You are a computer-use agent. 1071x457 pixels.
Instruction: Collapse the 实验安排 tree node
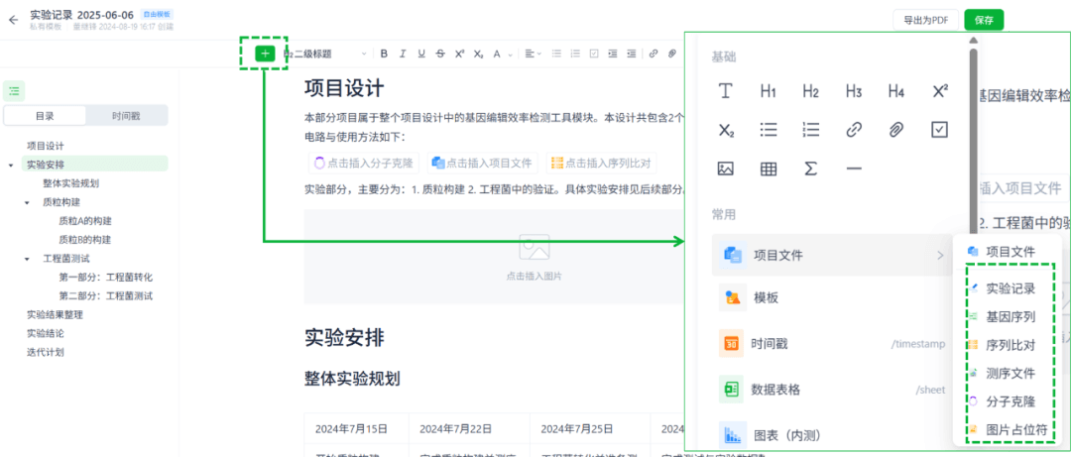pyautogui.click(x=10, y=166)
